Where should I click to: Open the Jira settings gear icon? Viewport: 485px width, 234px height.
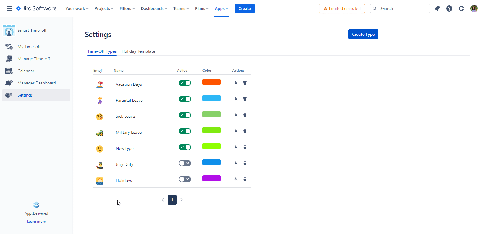coord(461,8)
